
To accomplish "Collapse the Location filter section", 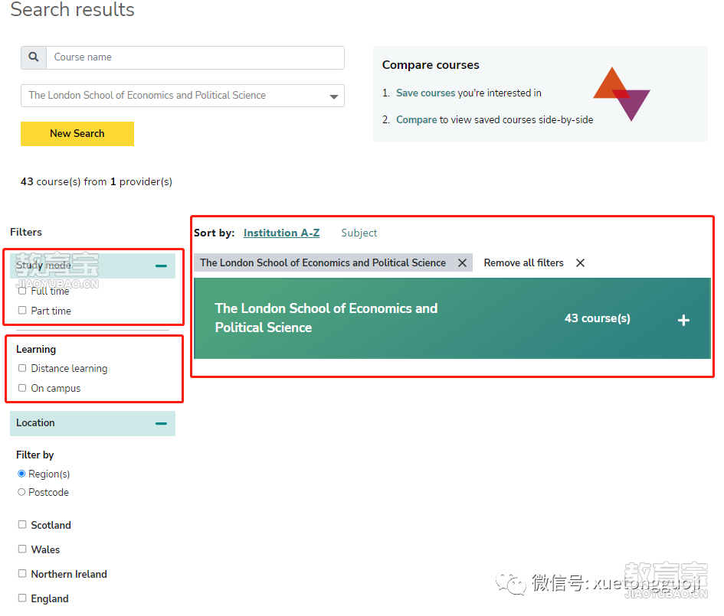I will (x=161, y=424).
